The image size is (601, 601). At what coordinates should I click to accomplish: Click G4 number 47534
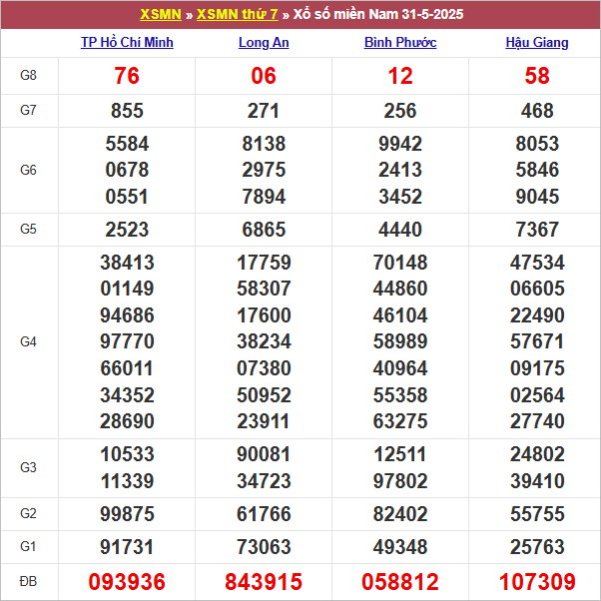pos(537,263)
